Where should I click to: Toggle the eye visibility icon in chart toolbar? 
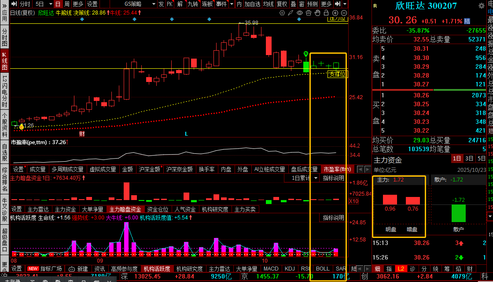point(300,13)
